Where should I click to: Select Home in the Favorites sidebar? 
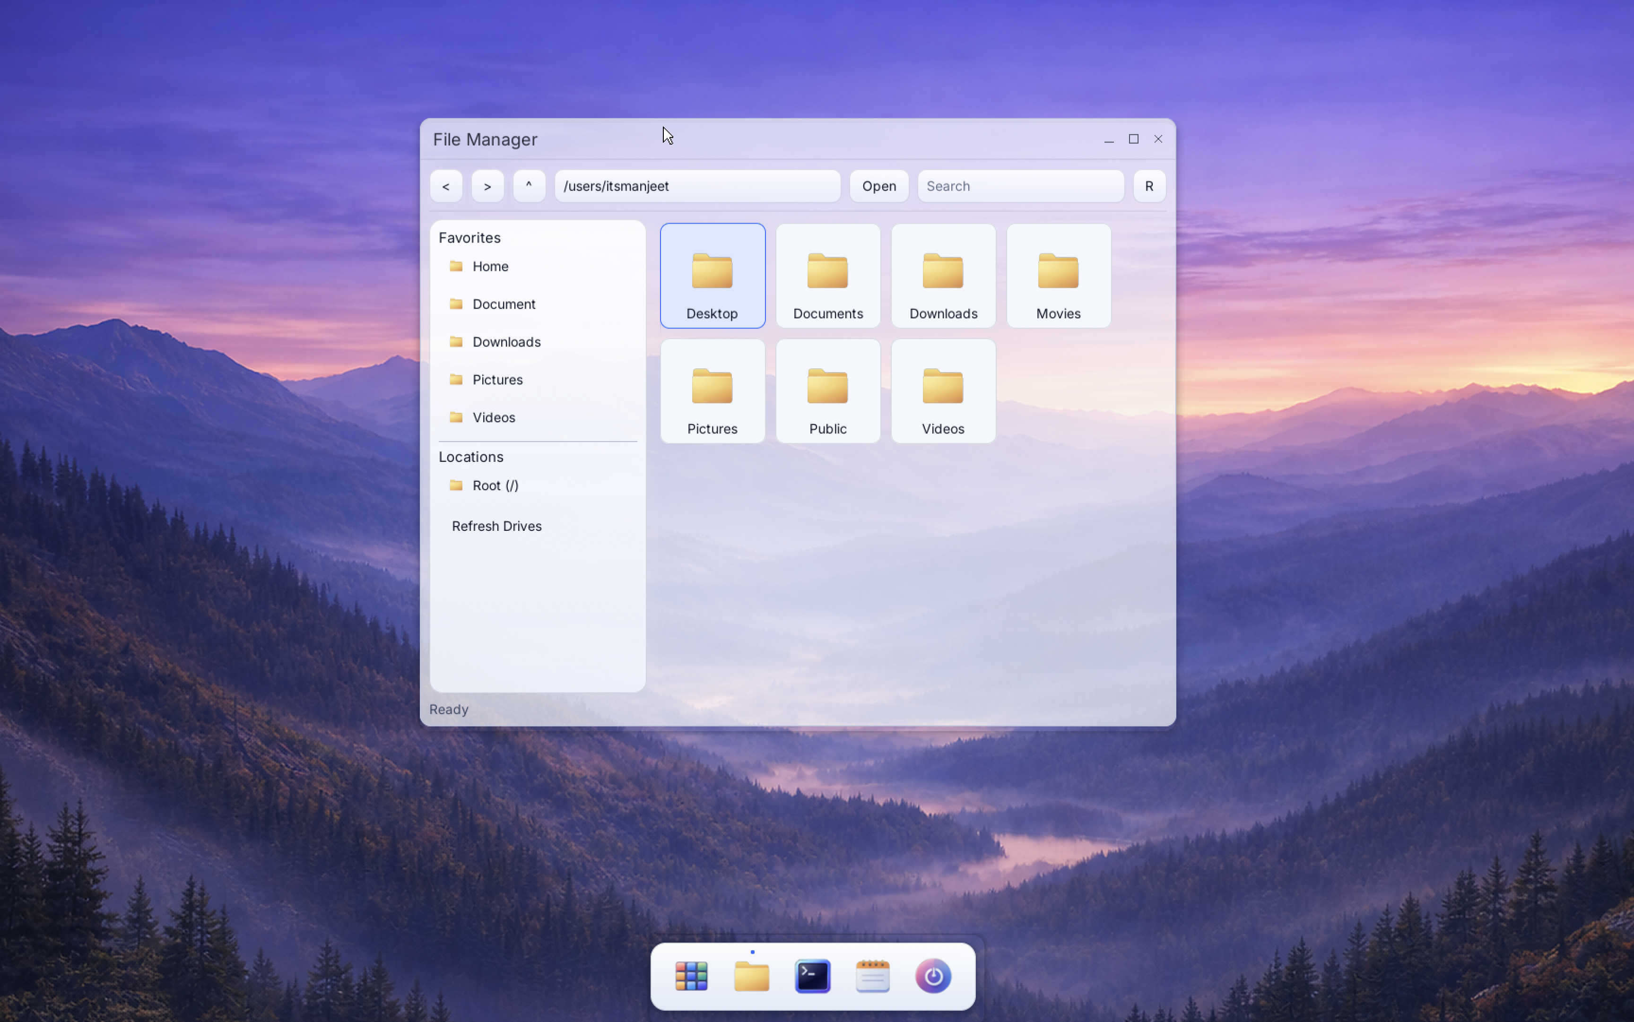click(x=489, y=266)
